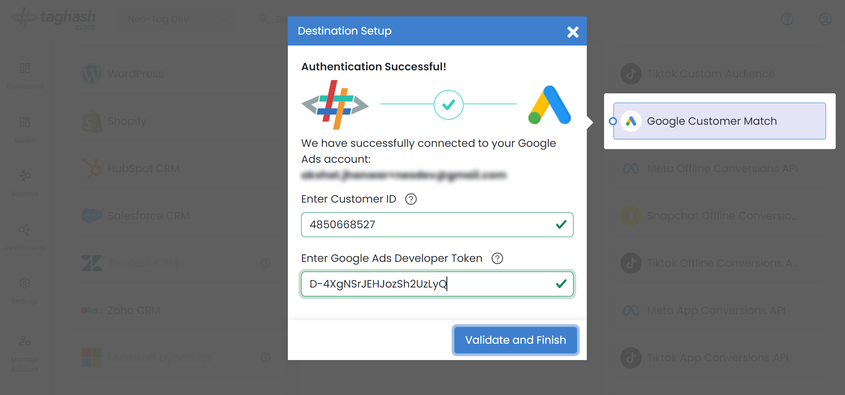Click the Developer Token help question-mark icon
Viewport: 845px width, 395px height.
(x=497, y=258)
